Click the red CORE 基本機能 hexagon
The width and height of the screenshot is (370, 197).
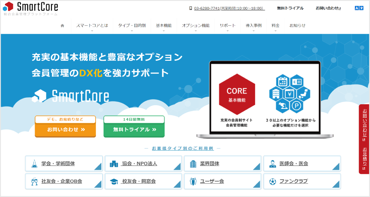(237, 94)
